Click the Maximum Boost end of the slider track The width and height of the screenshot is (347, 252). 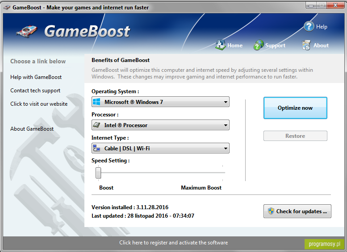click(223, 173)
